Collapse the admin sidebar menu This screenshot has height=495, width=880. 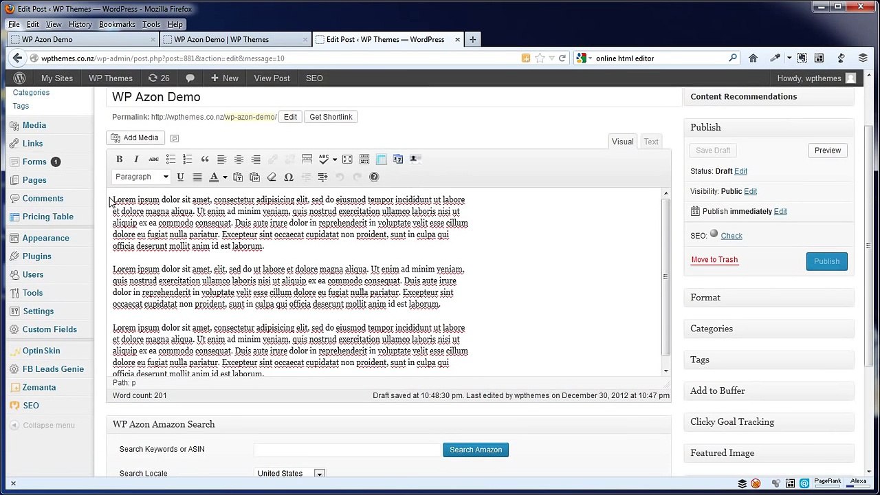coord(43,425)
